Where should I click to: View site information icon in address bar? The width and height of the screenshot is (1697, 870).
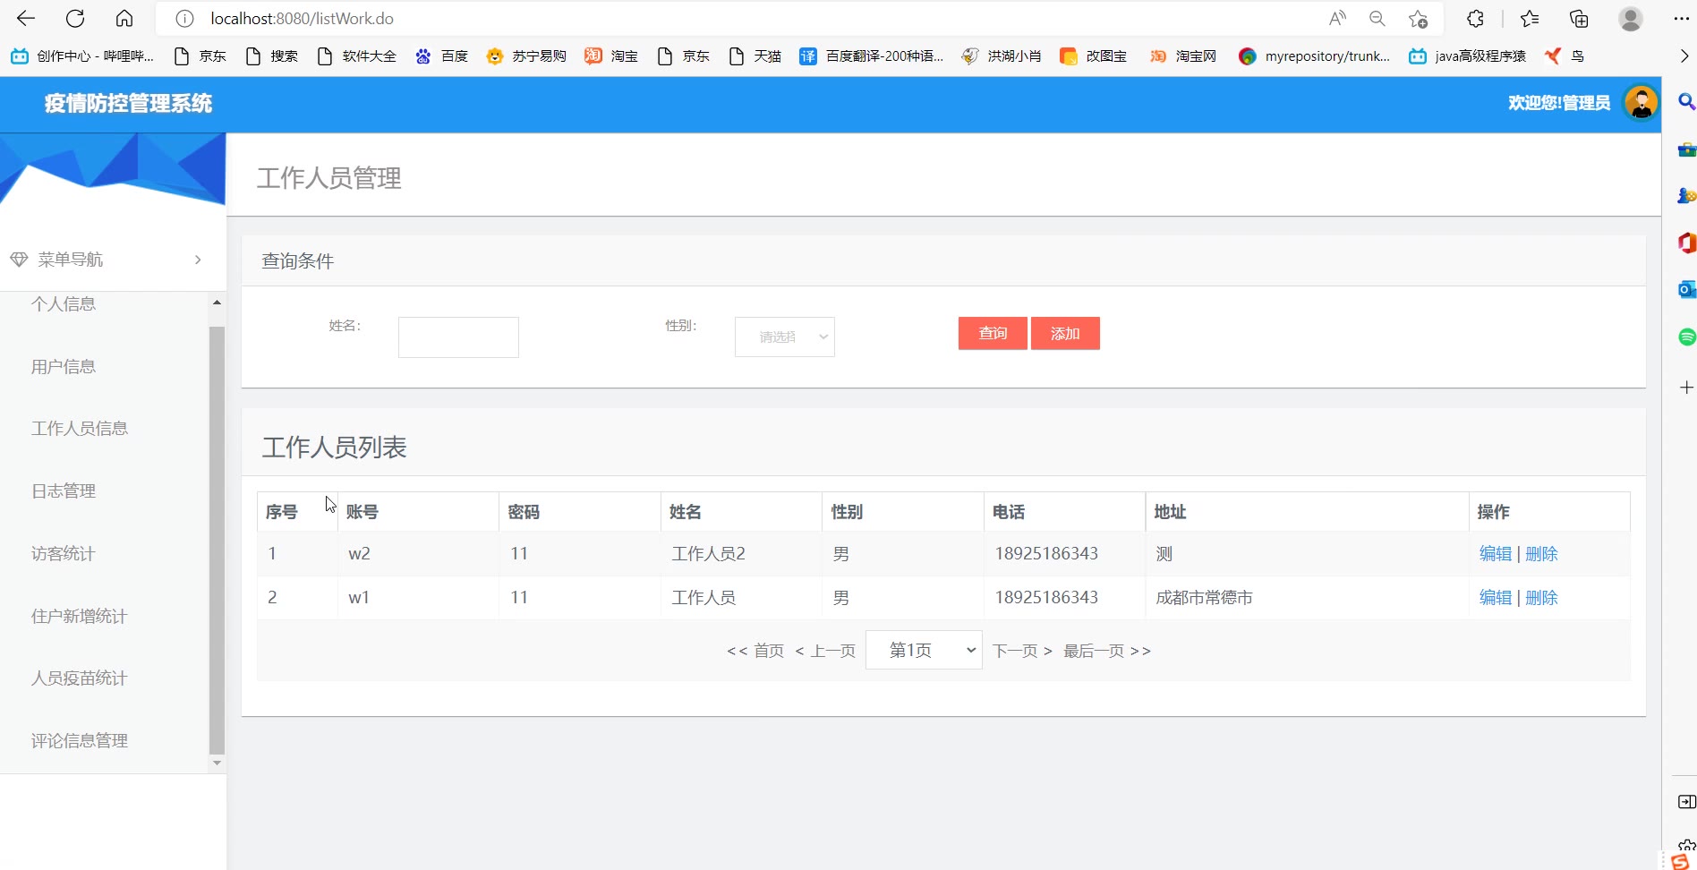(x=184, y=19)
